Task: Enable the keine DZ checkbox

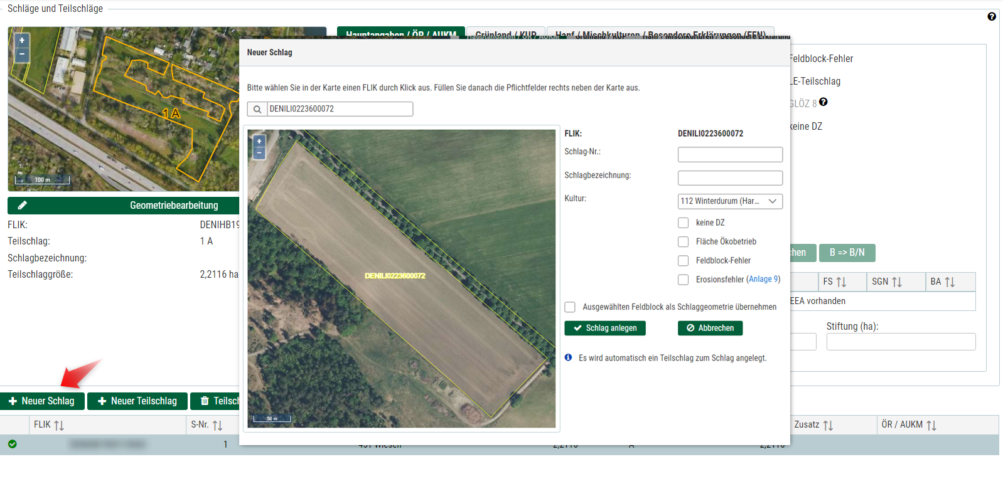Action: (x=684, y=223)
